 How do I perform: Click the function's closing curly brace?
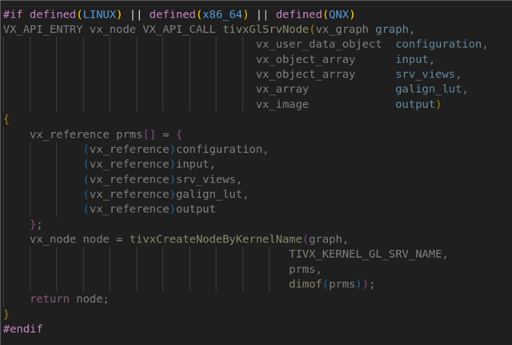click(6, 314)
